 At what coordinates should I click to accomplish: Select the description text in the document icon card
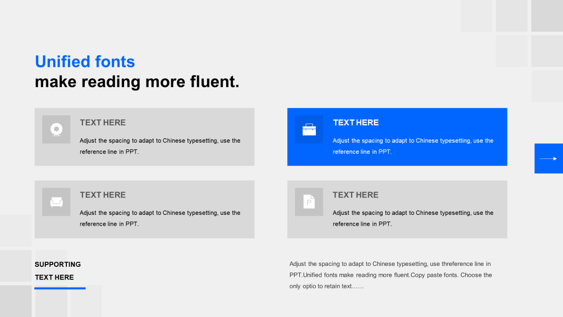click(x=413, y=218)
